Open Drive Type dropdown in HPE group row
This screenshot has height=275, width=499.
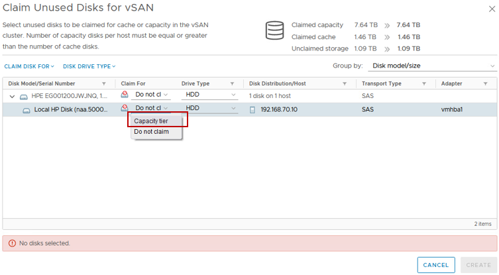tap(209, 95)
